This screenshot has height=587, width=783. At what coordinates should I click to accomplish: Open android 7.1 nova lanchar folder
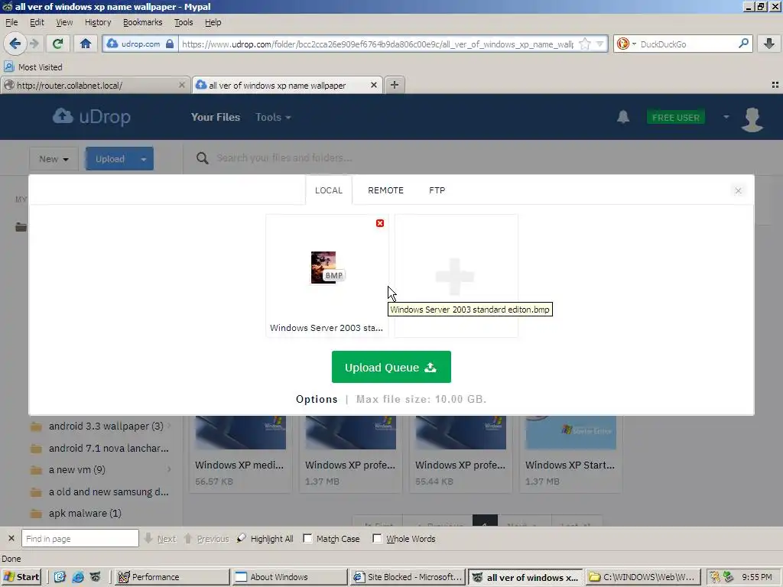109,448
